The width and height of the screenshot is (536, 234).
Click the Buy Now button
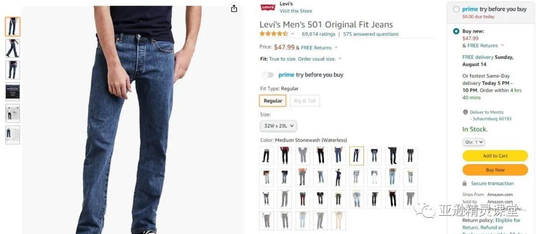pyautogui.click(x=495, y=170)
